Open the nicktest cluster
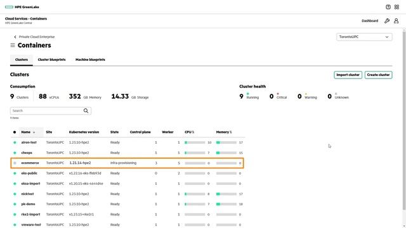Screen dimensions: 406x228 coord(27,194)
